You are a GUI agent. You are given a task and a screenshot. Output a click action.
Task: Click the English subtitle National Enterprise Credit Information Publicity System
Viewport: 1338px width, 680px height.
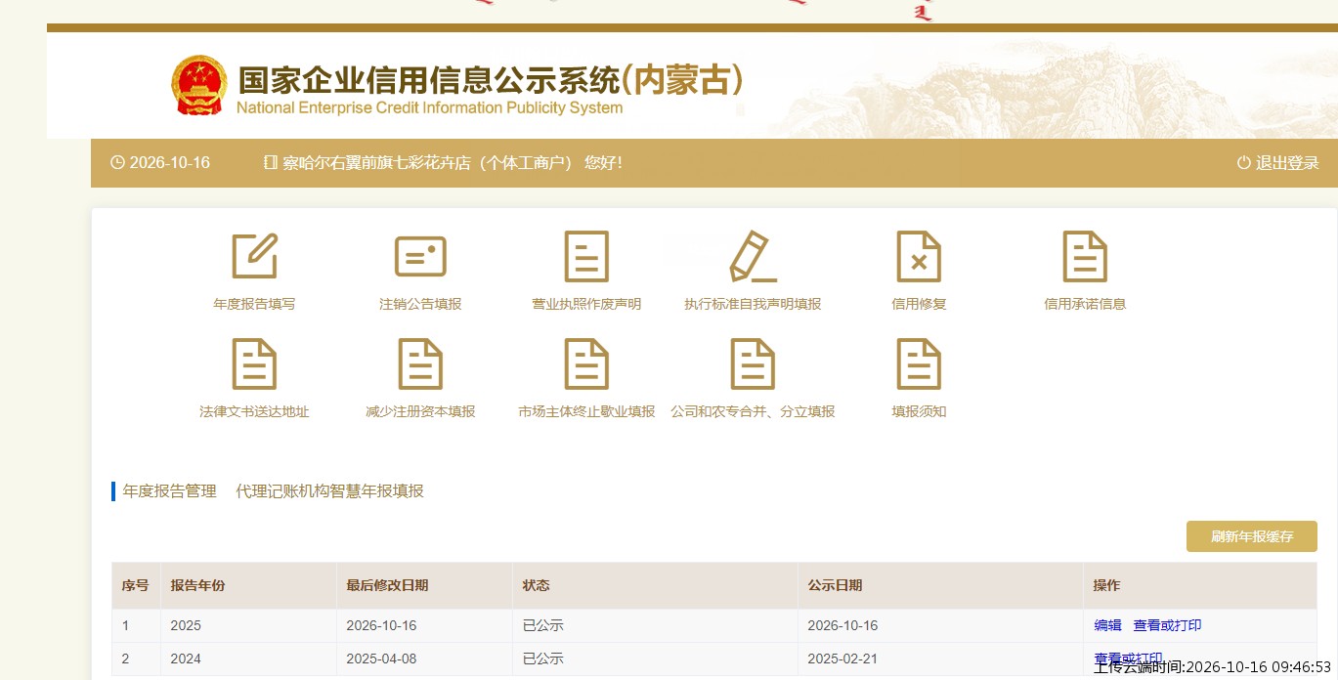click(x=430, y=107)
